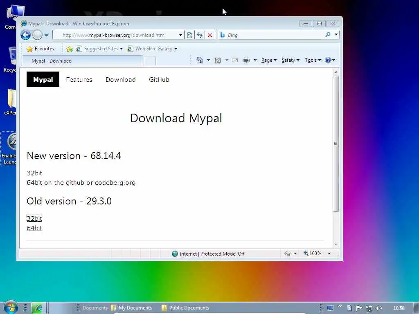Click the RSS feeds icon

coord(218,61)
